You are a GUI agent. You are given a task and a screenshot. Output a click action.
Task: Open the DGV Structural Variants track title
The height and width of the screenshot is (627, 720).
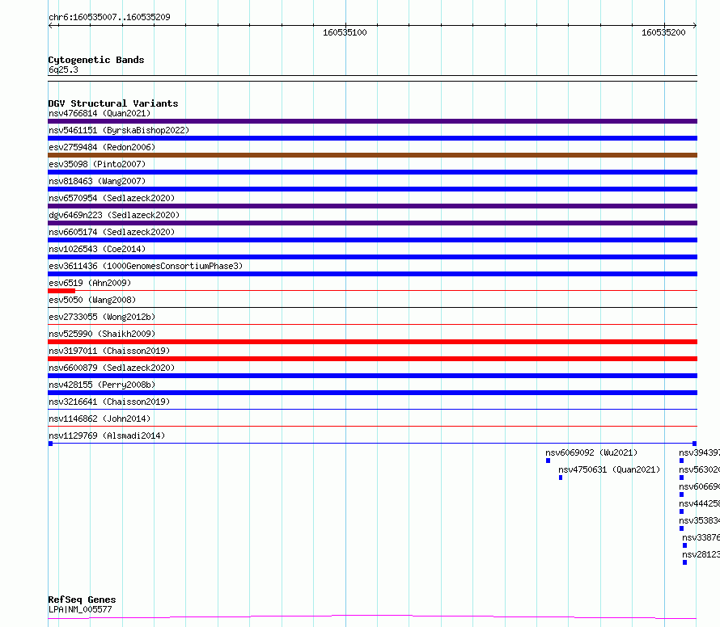pos(113,103)
